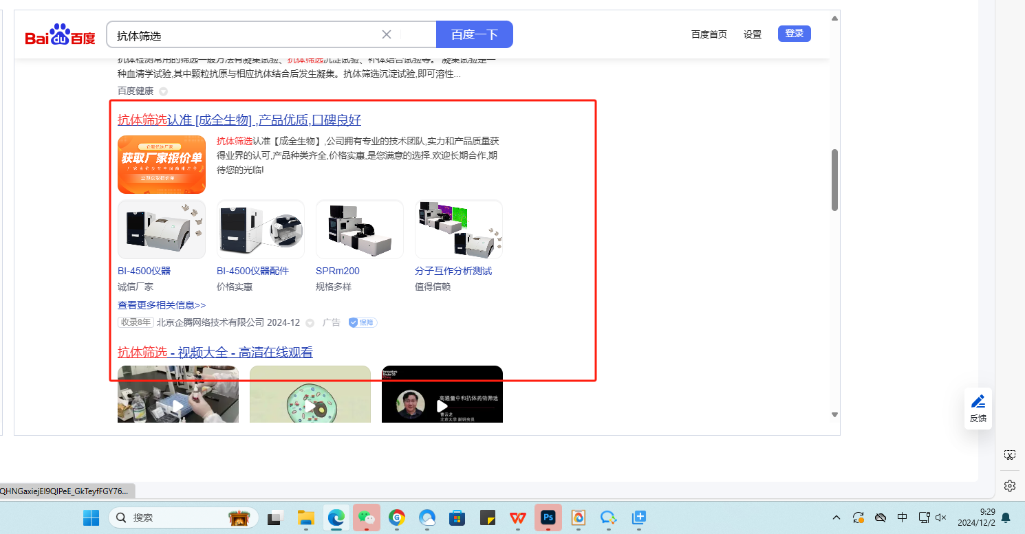Click the 百度一下 search button

pos(475,34)
